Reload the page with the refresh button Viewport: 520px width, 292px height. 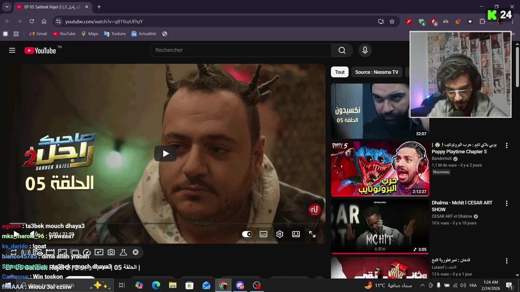coord(32,21)
